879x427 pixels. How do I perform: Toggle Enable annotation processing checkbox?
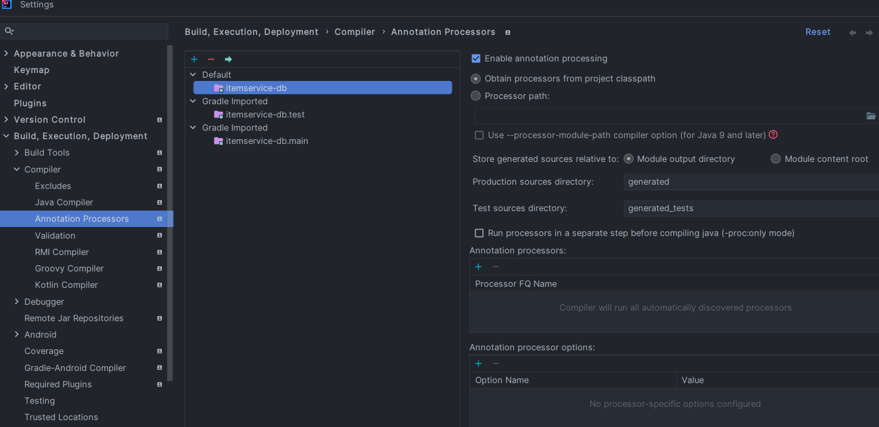476,58
